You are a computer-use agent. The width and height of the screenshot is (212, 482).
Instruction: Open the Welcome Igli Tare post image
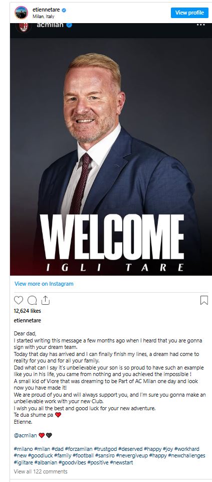(x=111, y=157)
